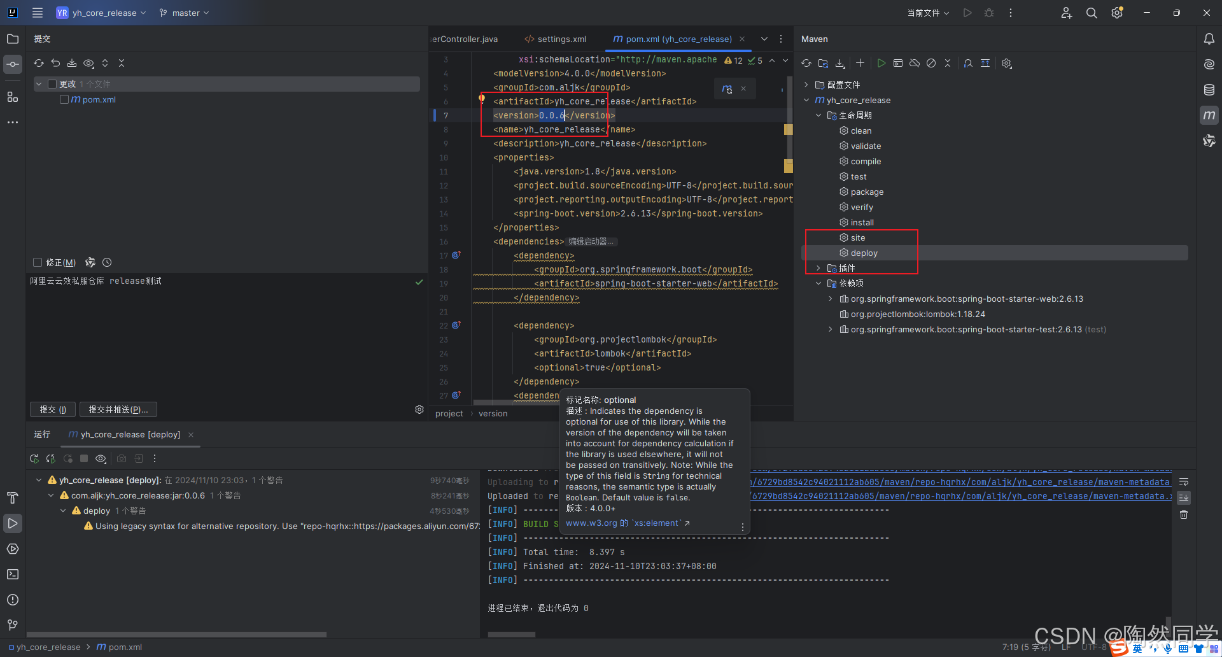Toggle scroll to end of console
Screen dimensions: 1222x657
[x=1184, y=498]
